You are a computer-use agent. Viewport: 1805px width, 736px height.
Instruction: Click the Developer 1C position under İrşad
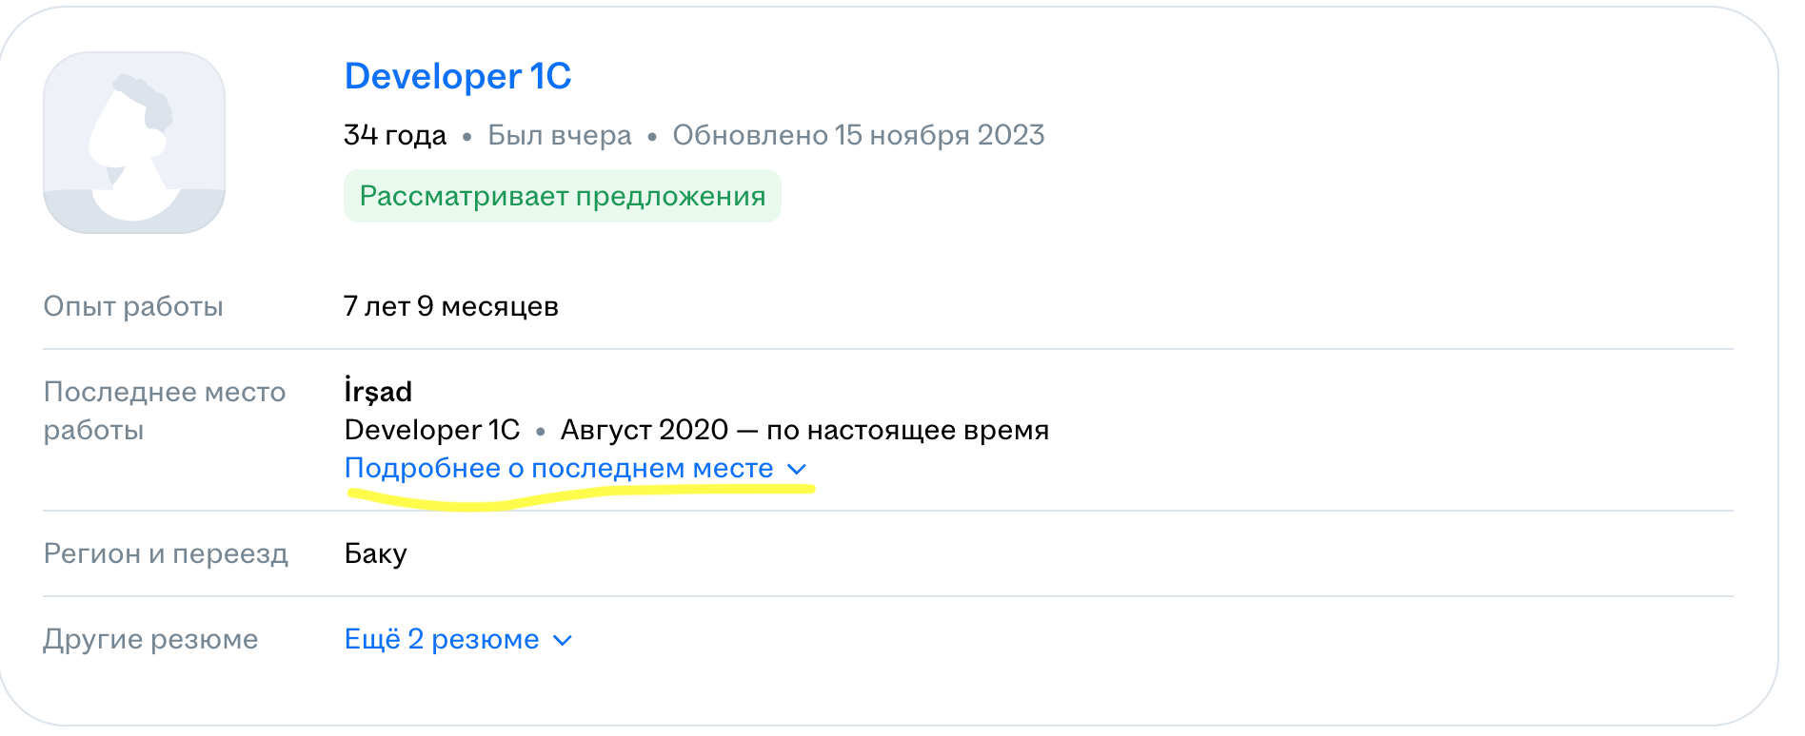click(x=432, y=430)
